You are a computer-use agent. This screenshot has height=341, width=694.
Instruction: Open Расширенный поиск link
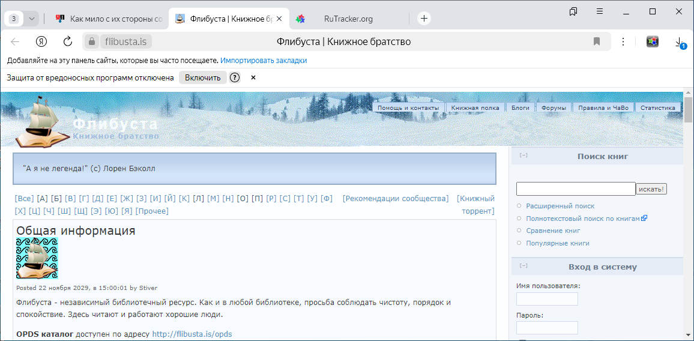(x=560, y=206)
